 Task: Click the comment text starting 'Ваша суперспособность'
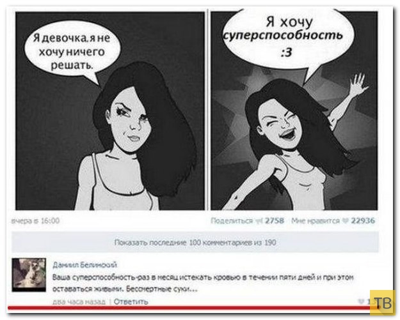coord(203,284)
